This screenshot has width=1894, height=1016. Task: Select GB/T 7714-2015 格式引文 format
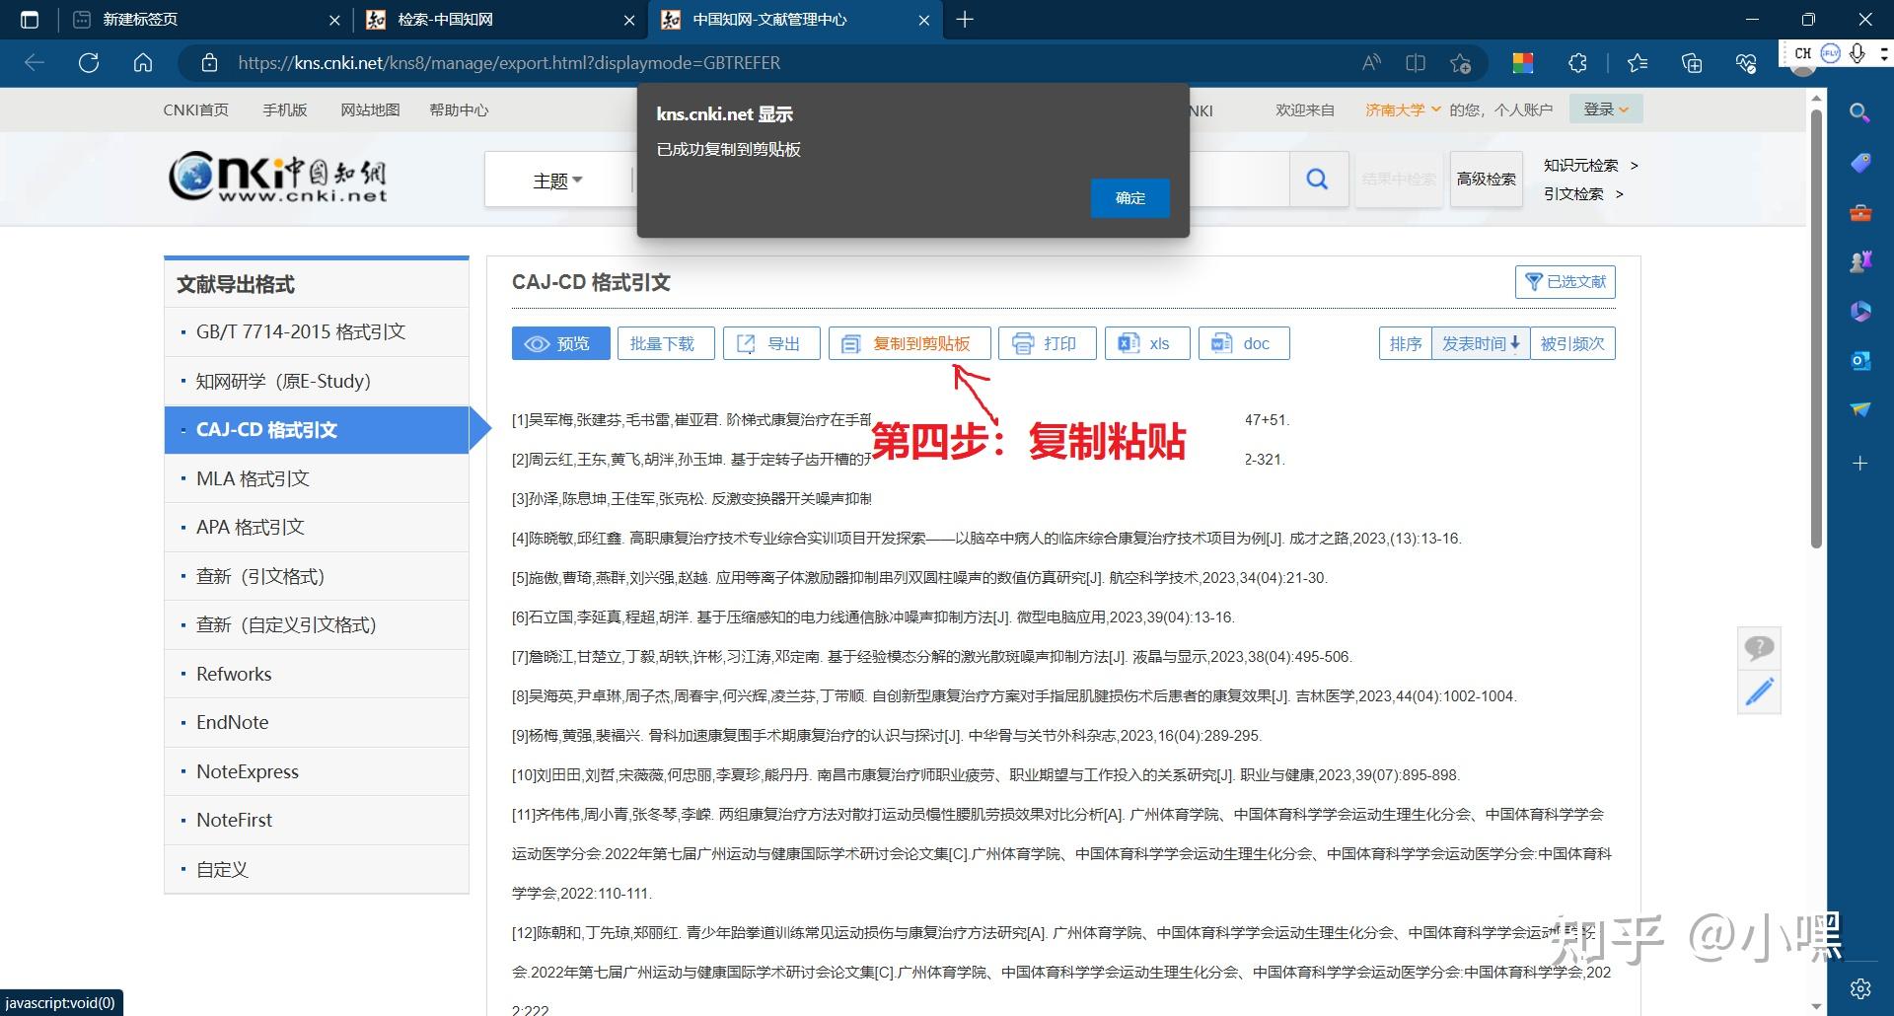pos(317,332)
